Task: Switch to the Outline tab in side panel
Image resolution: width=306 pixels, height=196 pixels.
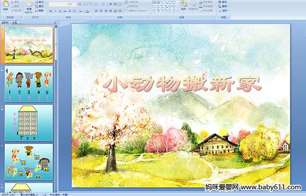Action: pos(13,22)
